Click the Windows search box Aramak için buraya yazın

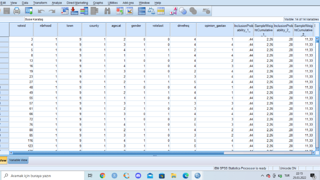point(43,176)
